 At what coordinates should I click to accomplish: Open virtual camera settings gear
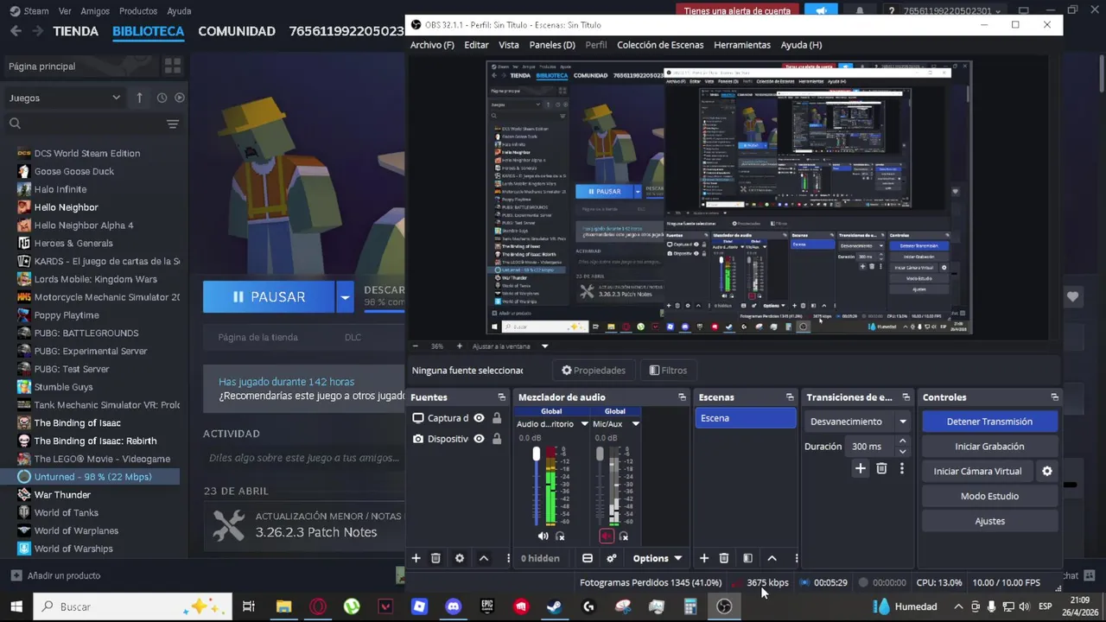[1047, 471]
